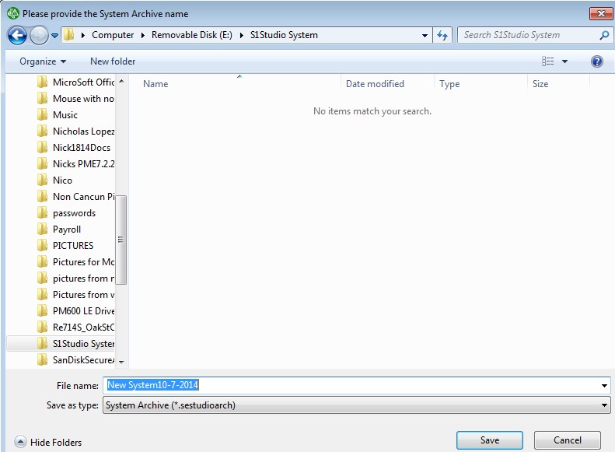Click the Cancel button
Image resolution: width=615 pixels, height=452 pixels.
[567, 440]
